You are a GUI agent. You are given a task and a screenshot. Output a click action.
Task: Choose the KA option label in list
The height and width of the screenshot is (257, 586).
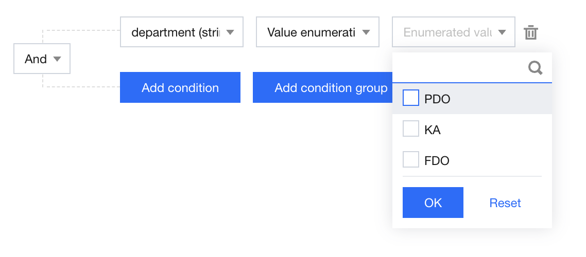pos(433,130)
